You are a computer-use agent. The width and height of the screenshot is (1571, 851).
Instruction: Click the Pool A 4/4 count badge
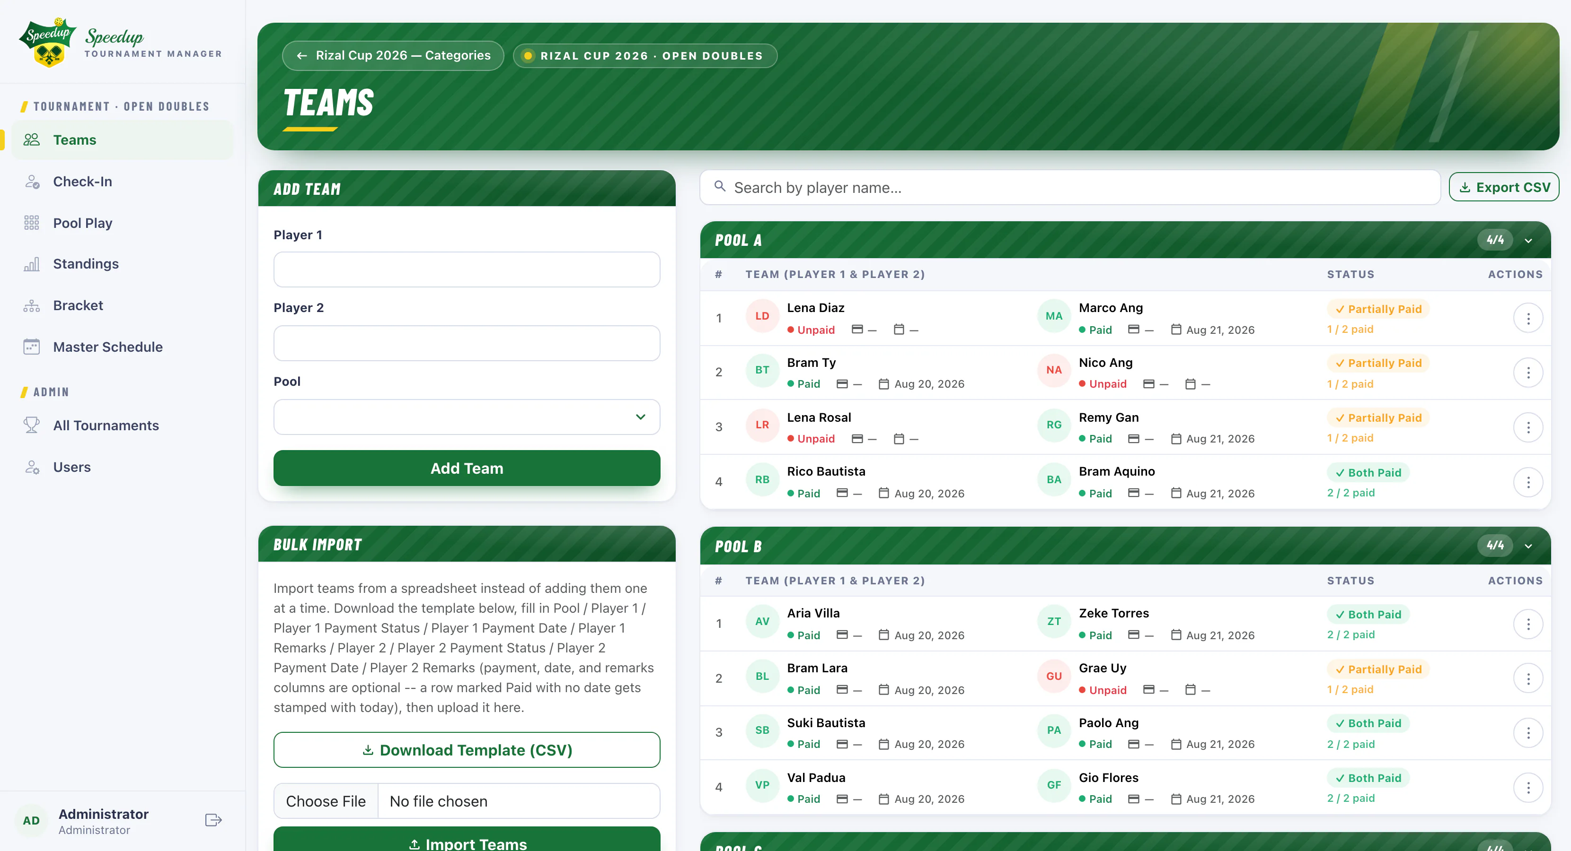tap(1495, 240)
